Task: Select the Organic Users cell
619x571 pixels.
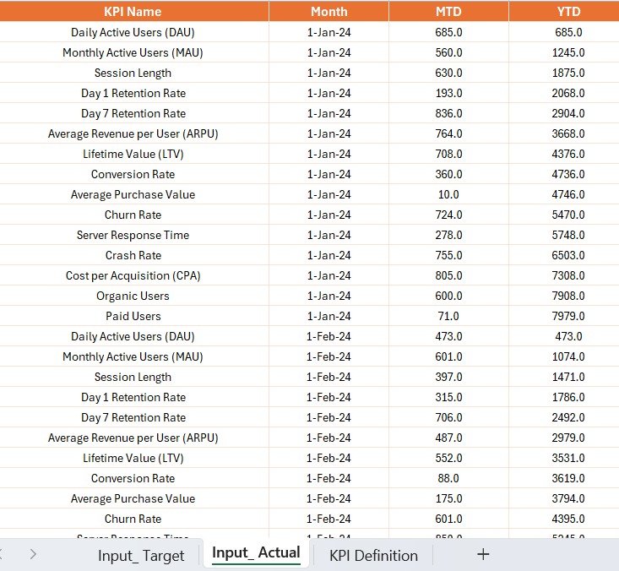Action: coord(133,296)
